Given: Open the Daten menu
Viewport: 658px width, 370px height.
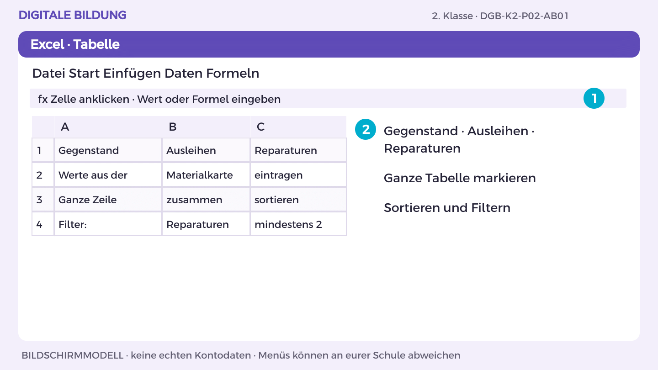Looking at the screenshot, I should [x=184, y=74].
